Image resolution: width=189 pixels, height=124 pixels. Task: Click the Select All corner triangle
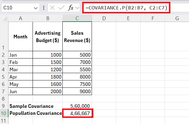5,19
